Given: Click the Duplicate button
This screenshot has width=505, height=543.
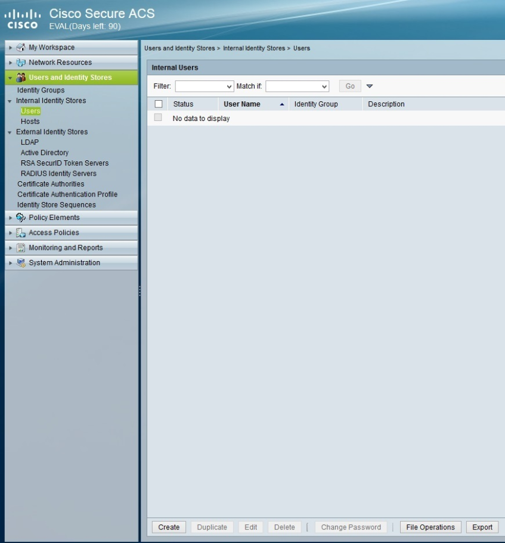Looking at the screenshot, I should click(212, 527).
